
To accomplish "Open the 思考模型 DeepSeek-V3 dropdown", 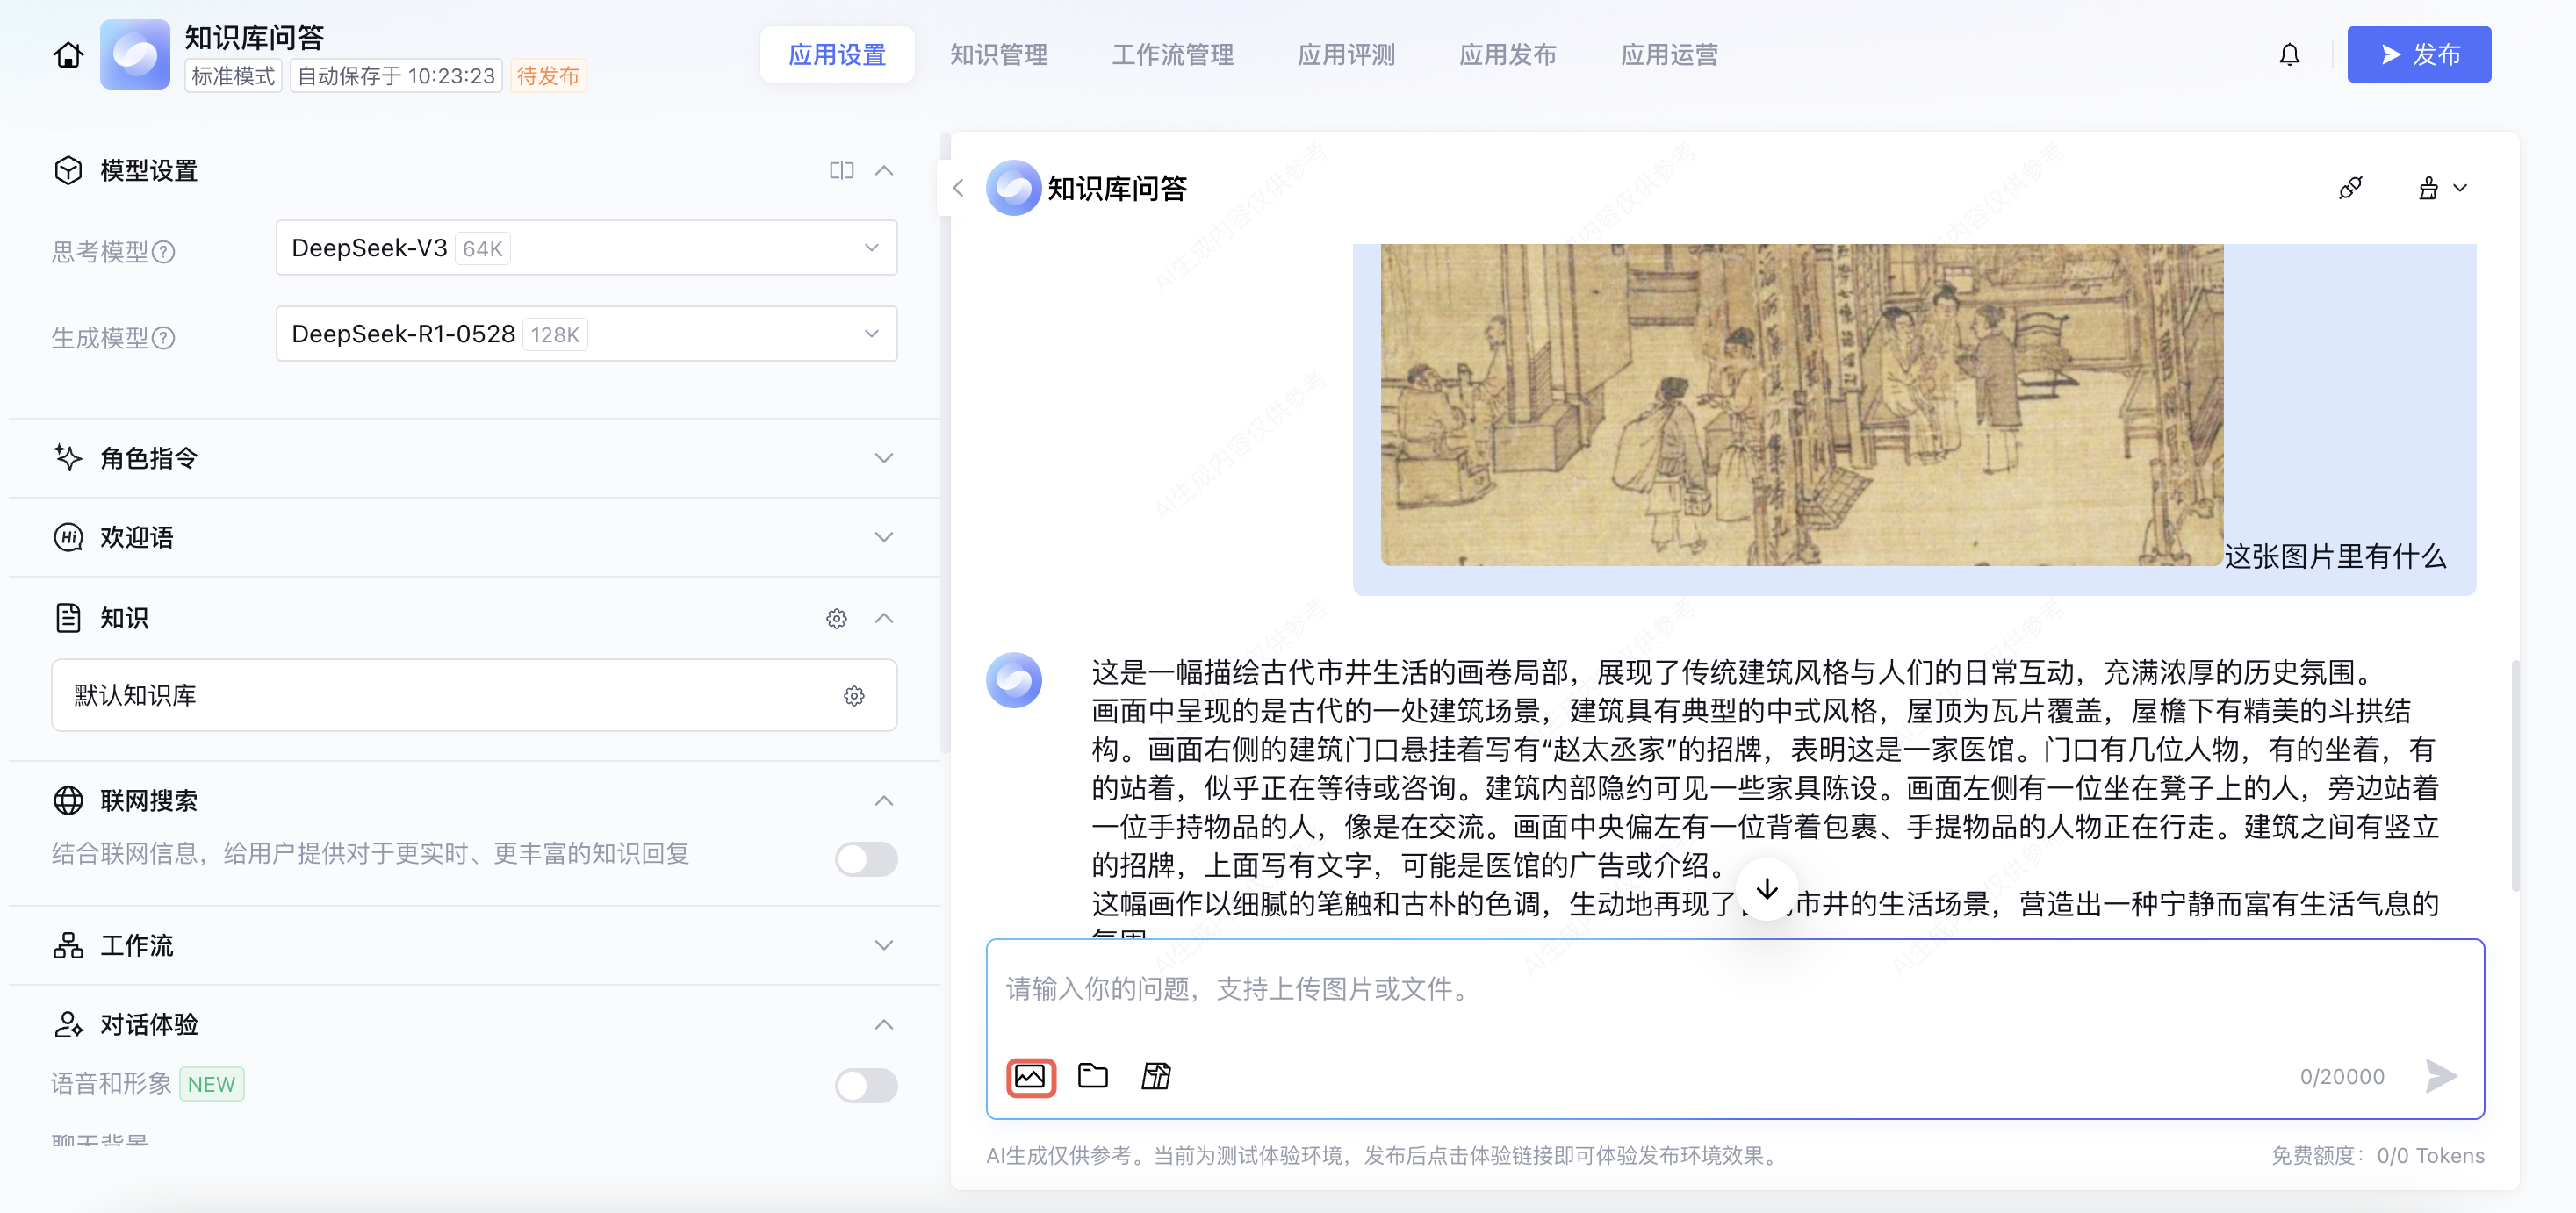I will [586, 248].
